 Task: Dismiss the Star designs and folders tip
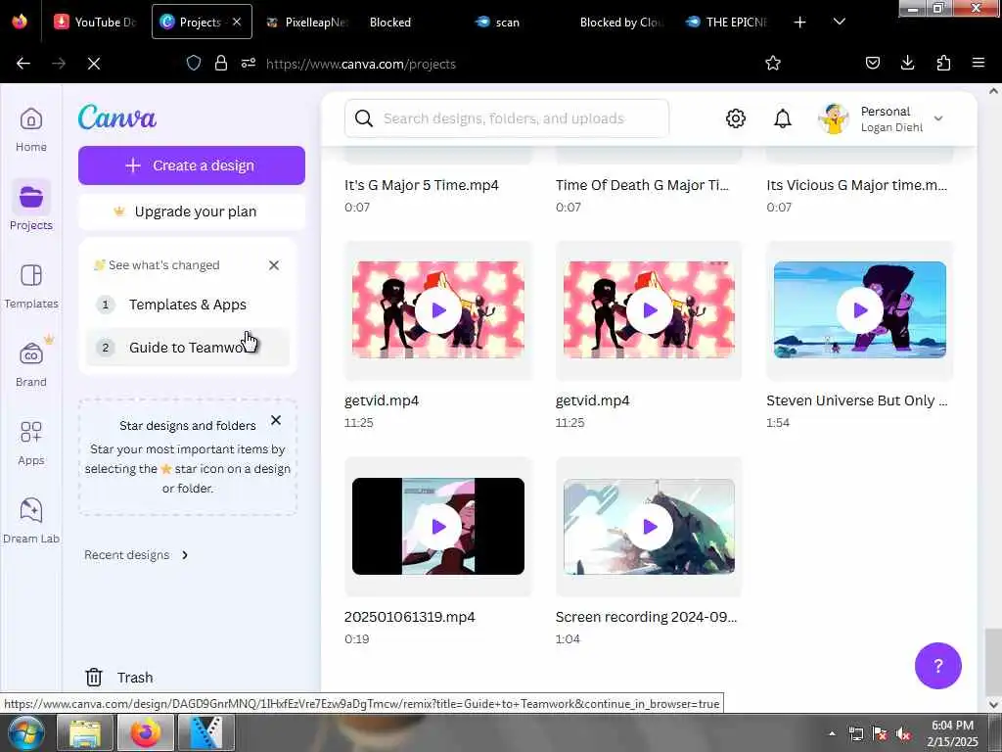pos(275,420)
